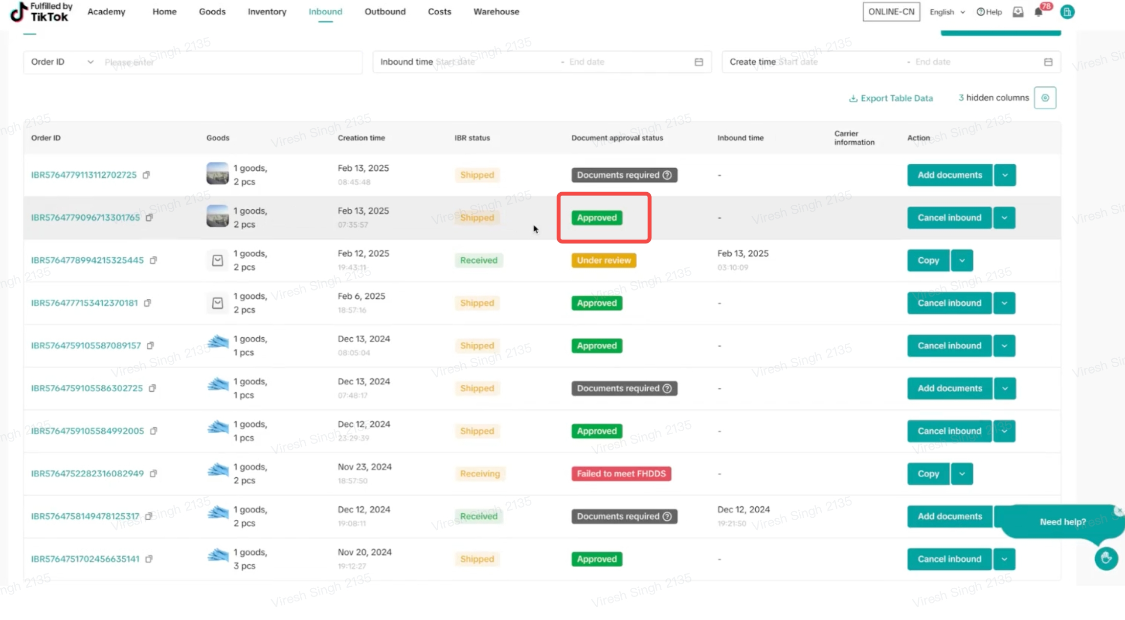Click the user account avatar icon
Screen dimensions: 1125x620
[x=1067, y=12]
